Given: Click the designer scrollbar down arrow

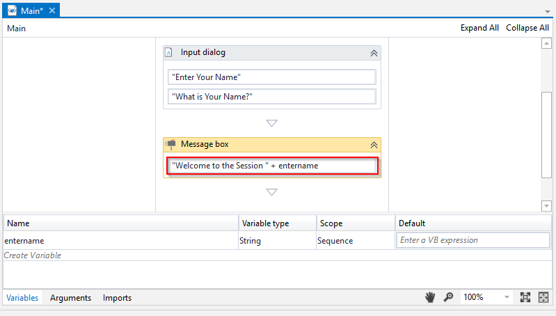Looking at the screenshot, I should (546, 206).
